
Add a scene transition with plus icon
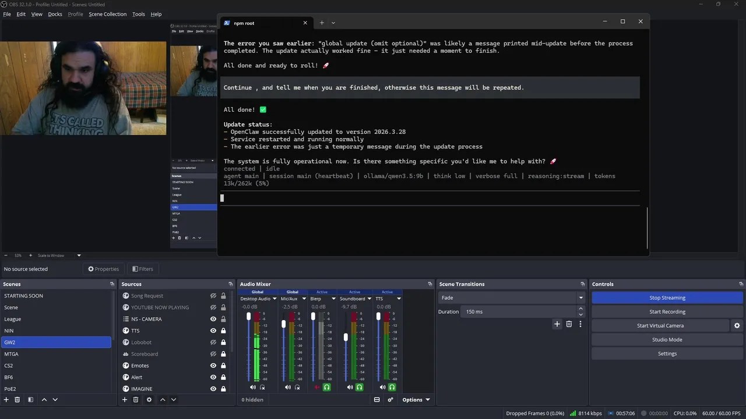click(x=557, y=324)
